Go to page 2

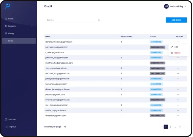pos(171,127)
